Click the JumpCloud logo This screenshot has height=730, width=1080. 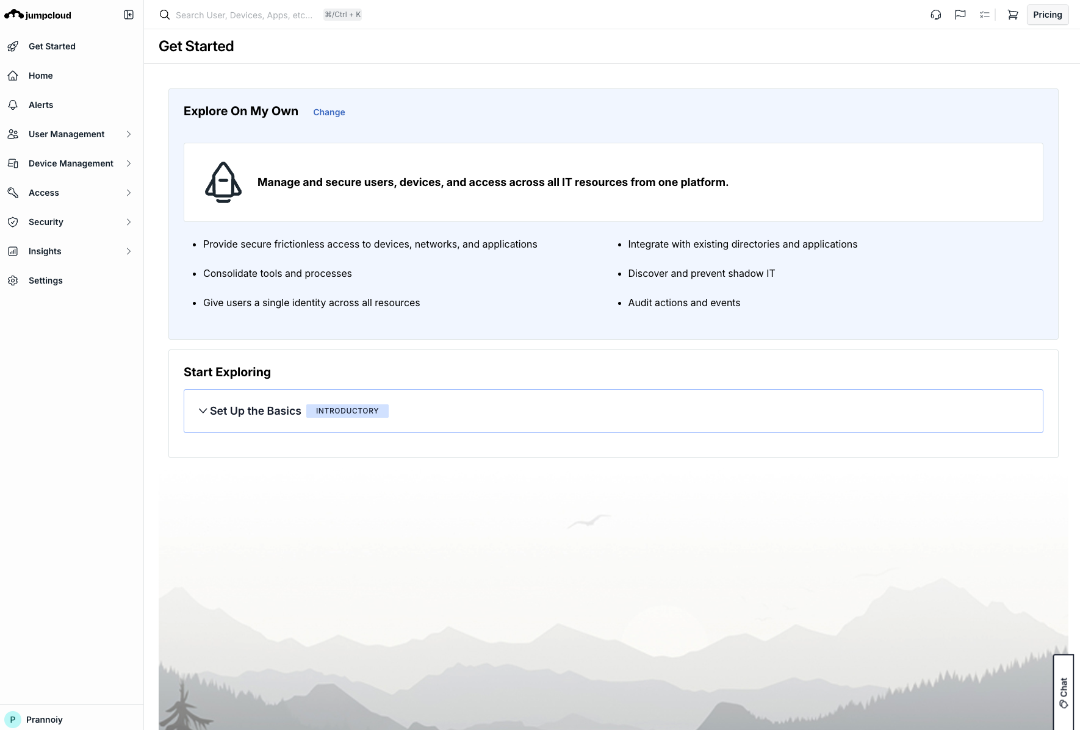pos(38,15)
